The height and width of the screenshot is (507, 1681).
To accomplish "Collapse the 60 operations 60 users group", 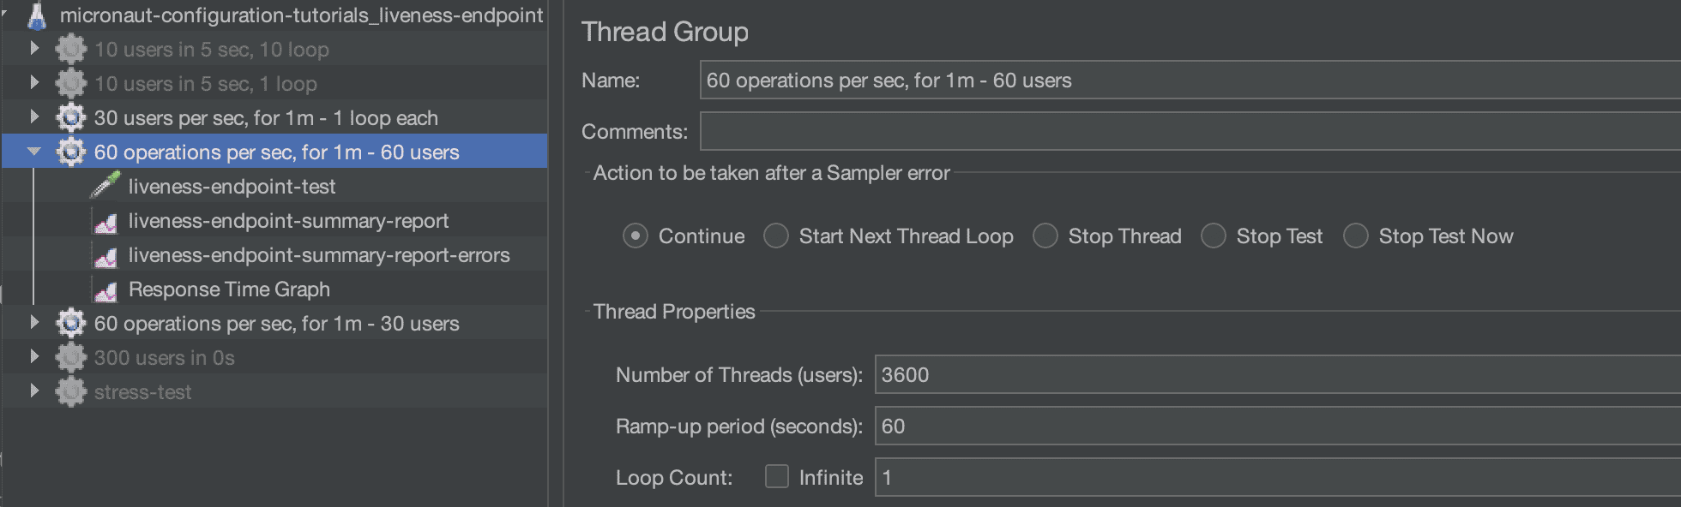I will click(x=34, y=152).
